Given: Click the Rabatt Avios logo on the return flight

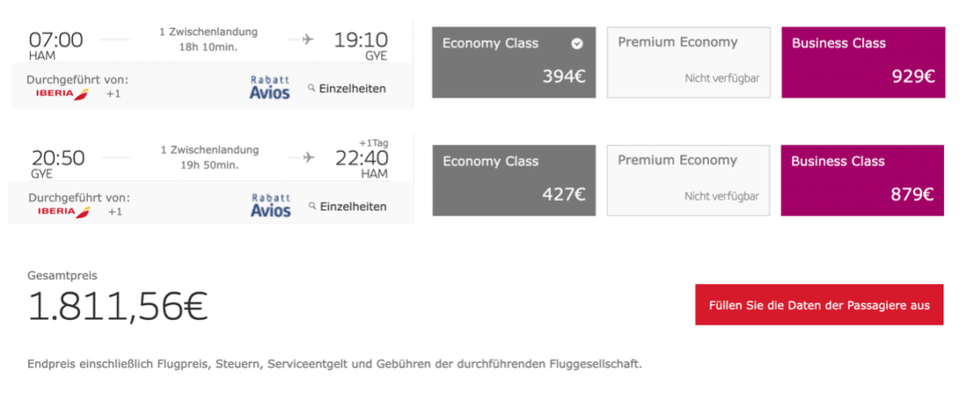Looking at the screenshot, I should point(270,205).
